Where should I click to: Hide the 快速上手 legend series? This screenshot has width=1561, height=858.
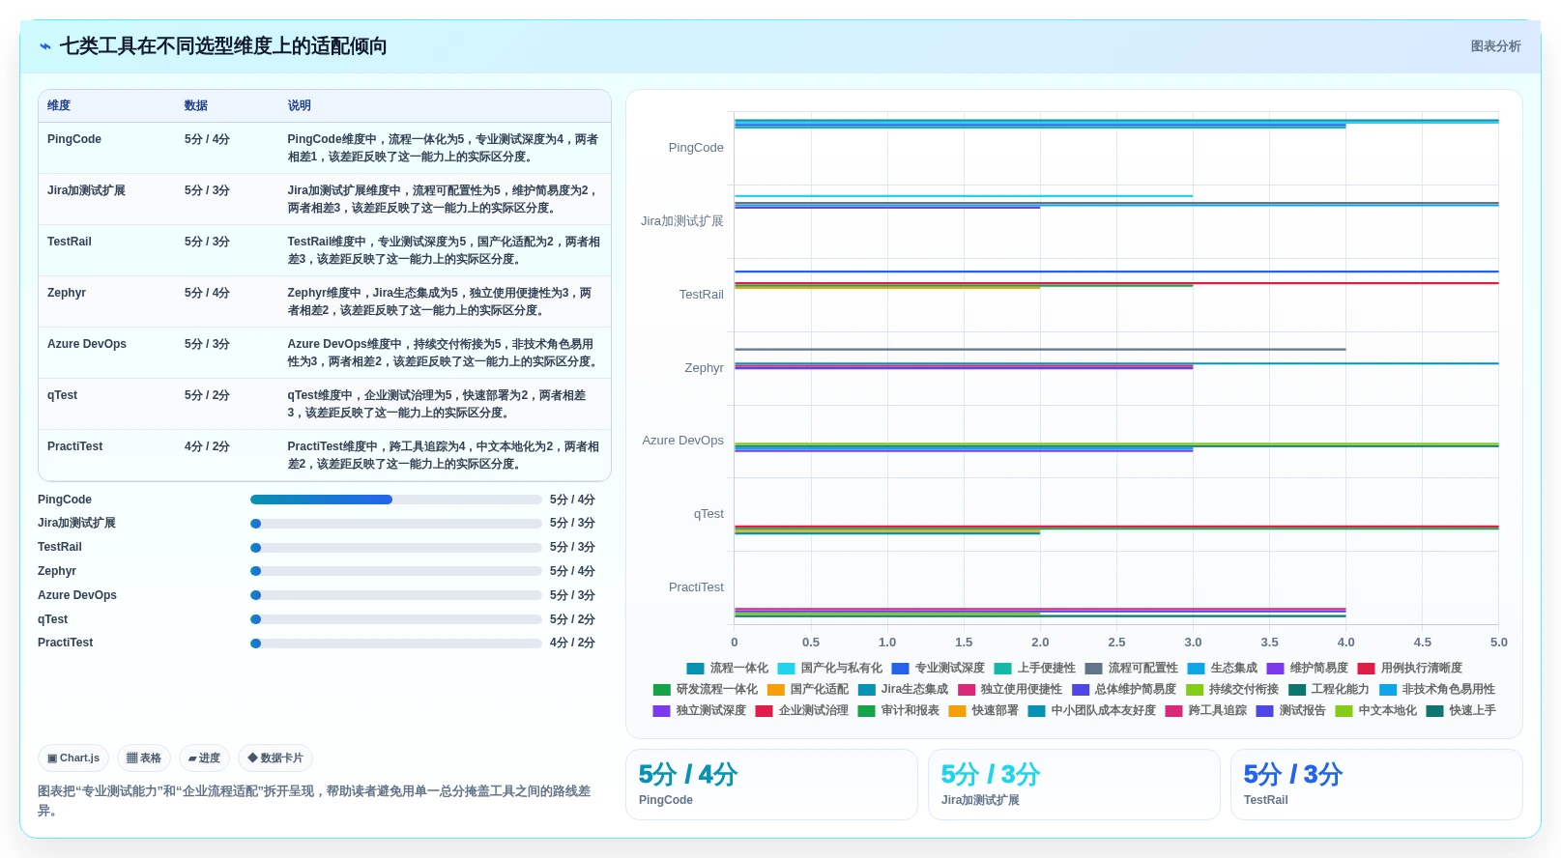(x=1461, y=710)
